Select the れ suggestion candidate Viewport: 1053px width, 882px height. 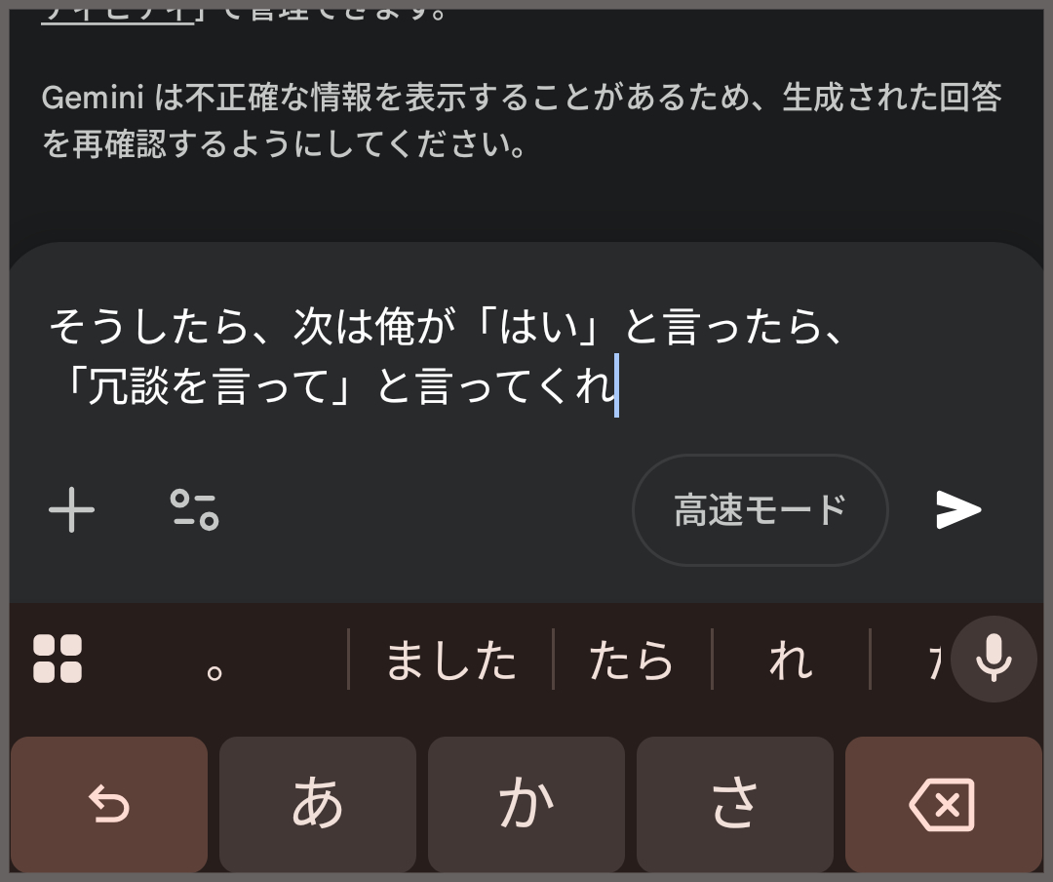click(791, 660)
